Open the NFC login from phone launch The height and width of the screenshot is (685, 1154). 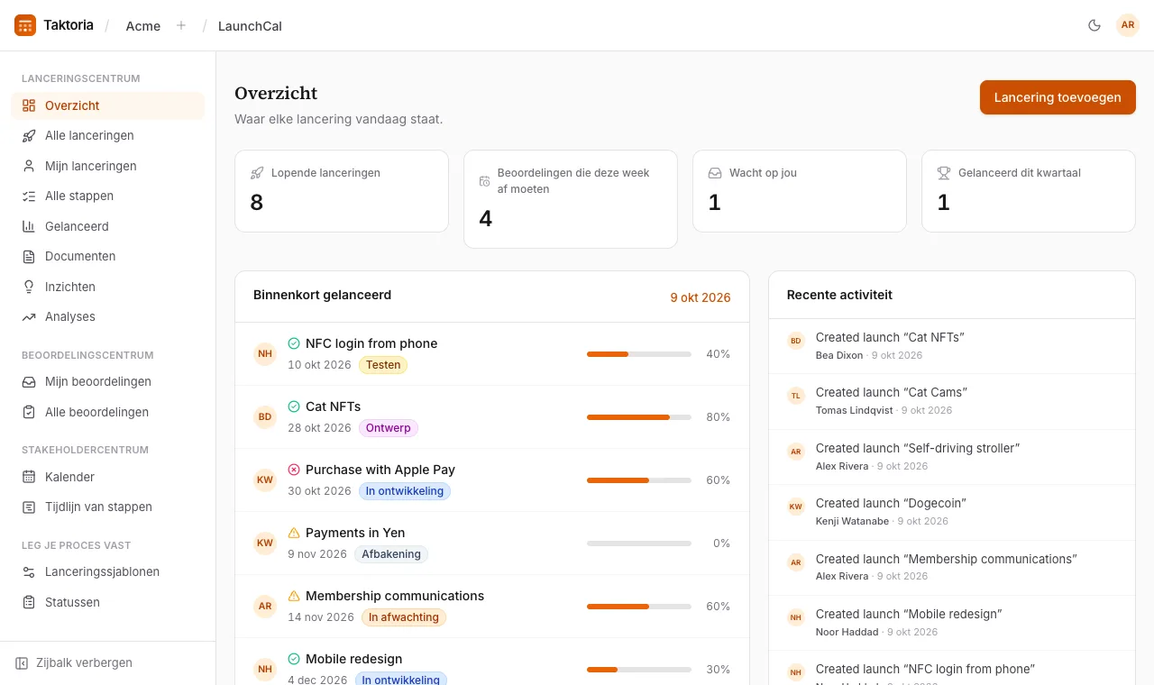point(492,354)
